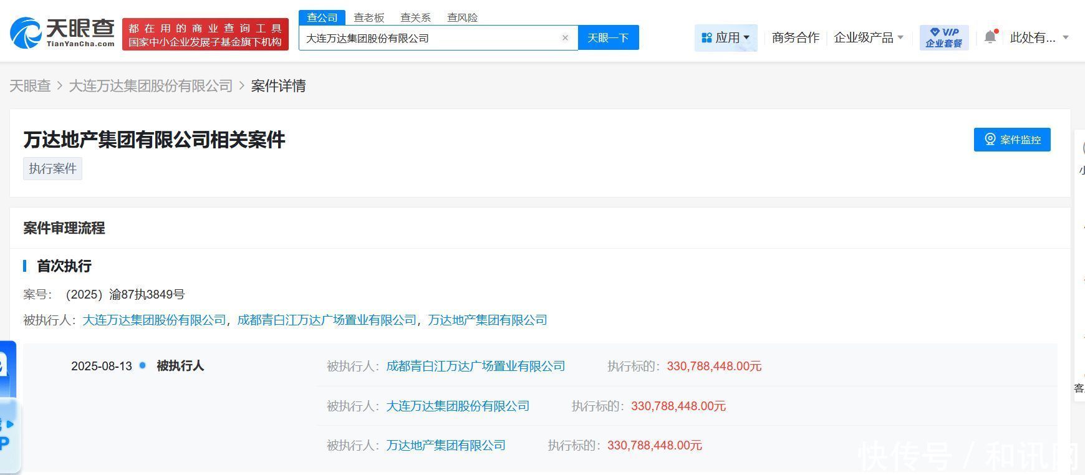This screenshot has height=475, width=1085.
Task: Open the 应用 apps dropdown
Action: coord(726,38)
